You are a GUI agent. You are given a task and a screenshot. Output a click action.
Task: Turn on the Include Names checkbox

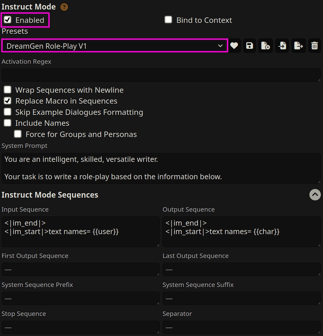point(7,123)
